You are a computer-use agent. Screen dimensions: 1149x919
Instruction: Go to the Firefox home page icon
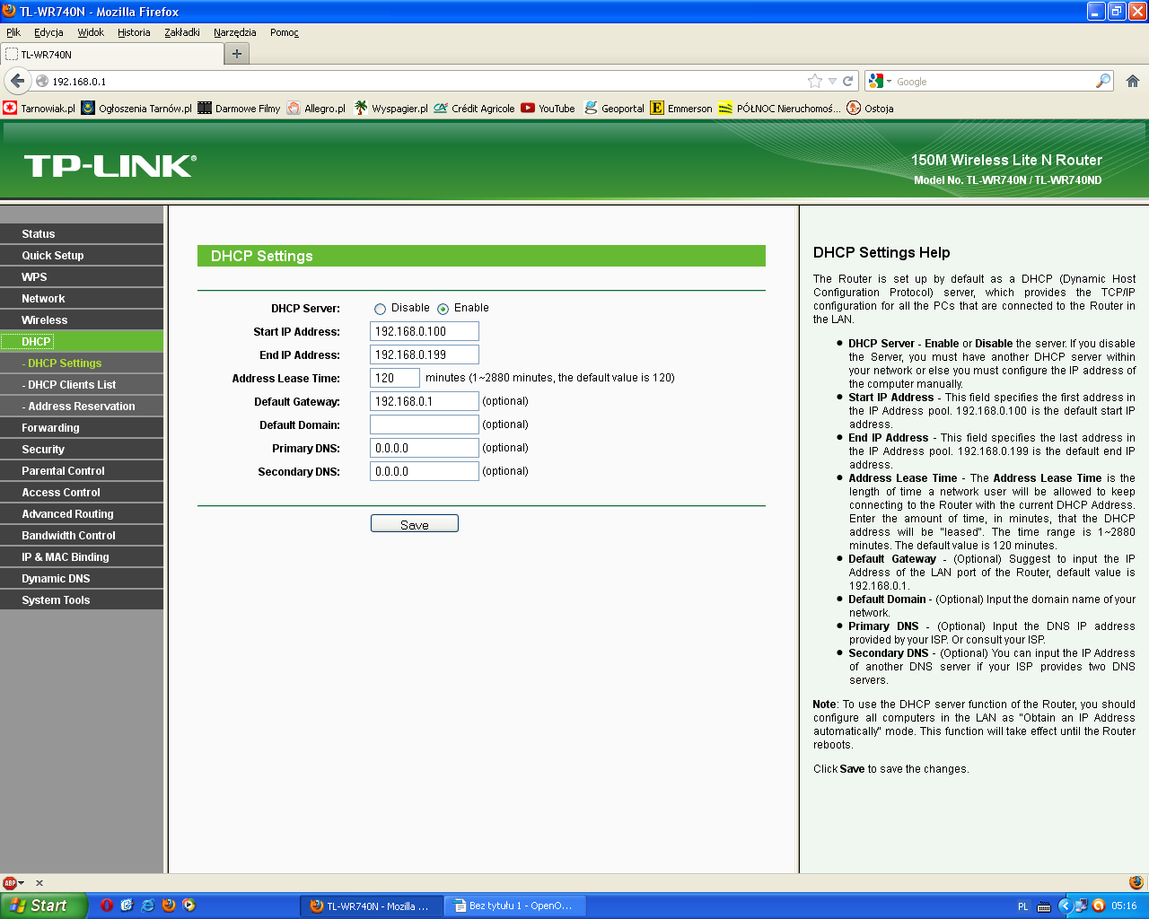click(1133, 81)
